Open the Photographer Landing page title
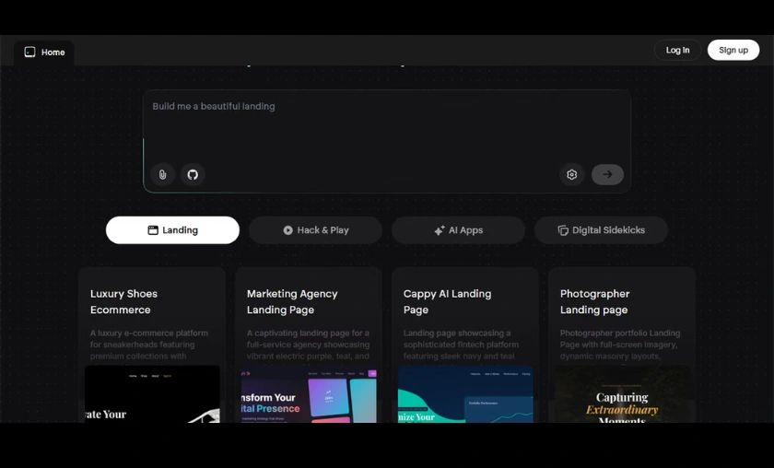Viewport: 774px width, 468px height. pos(594,301)
